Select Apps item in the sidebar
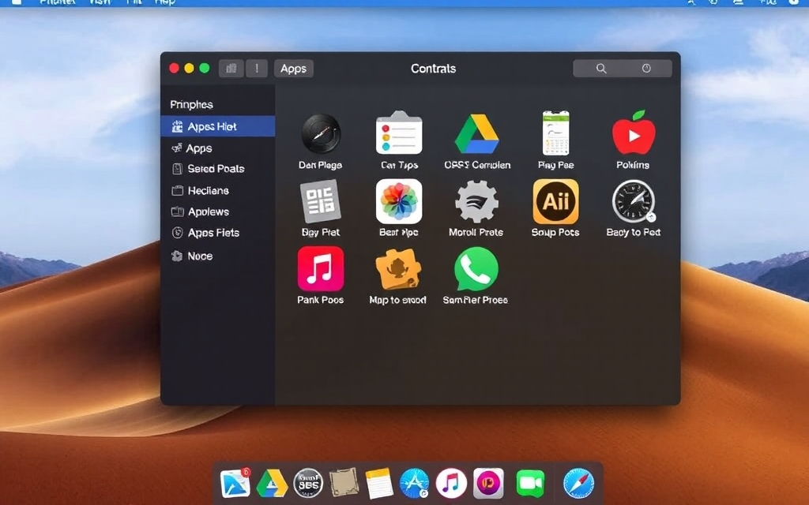Image resolution: width=809 pixels, height=505 pixels. pos(218,148)
